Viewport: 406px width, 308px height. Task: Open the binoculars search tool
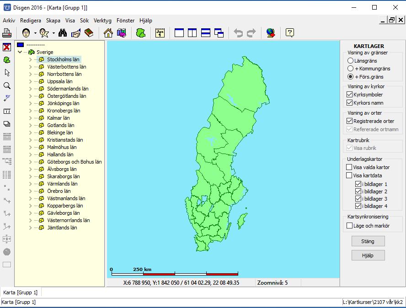(62, 33)
